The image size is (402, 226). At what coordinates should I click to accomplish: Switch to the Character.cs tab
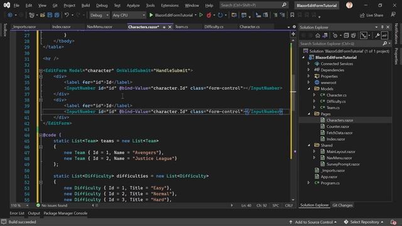250,26
